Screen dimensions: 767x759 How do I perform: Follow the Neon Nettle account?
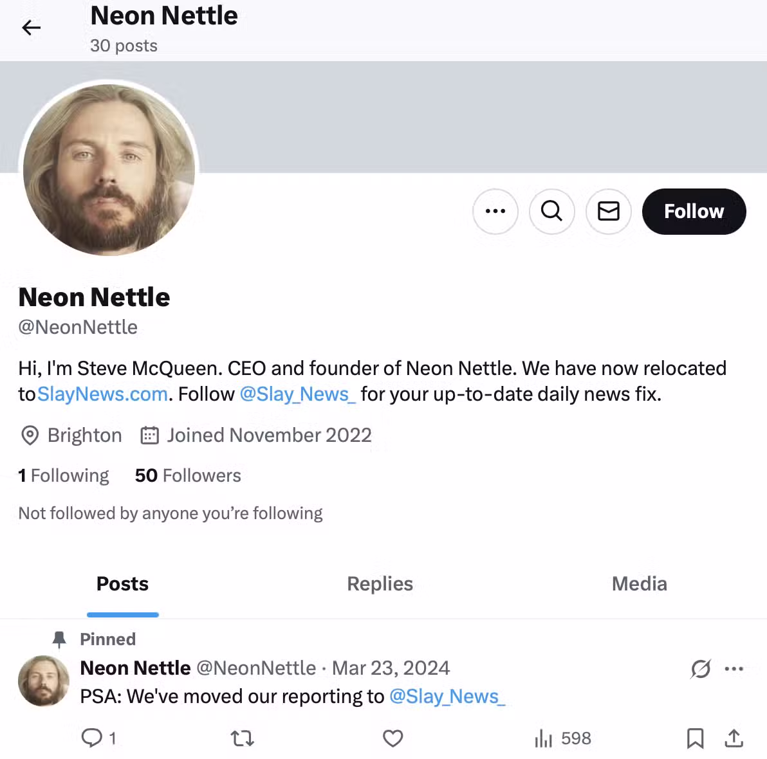tap(694, 211)
